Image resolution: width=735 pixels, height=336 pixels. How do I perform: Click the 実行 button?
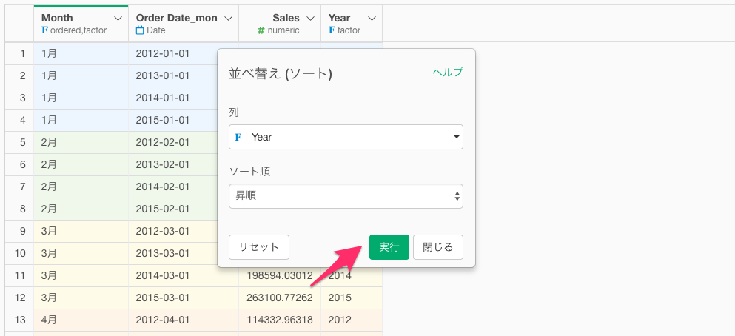389,247
